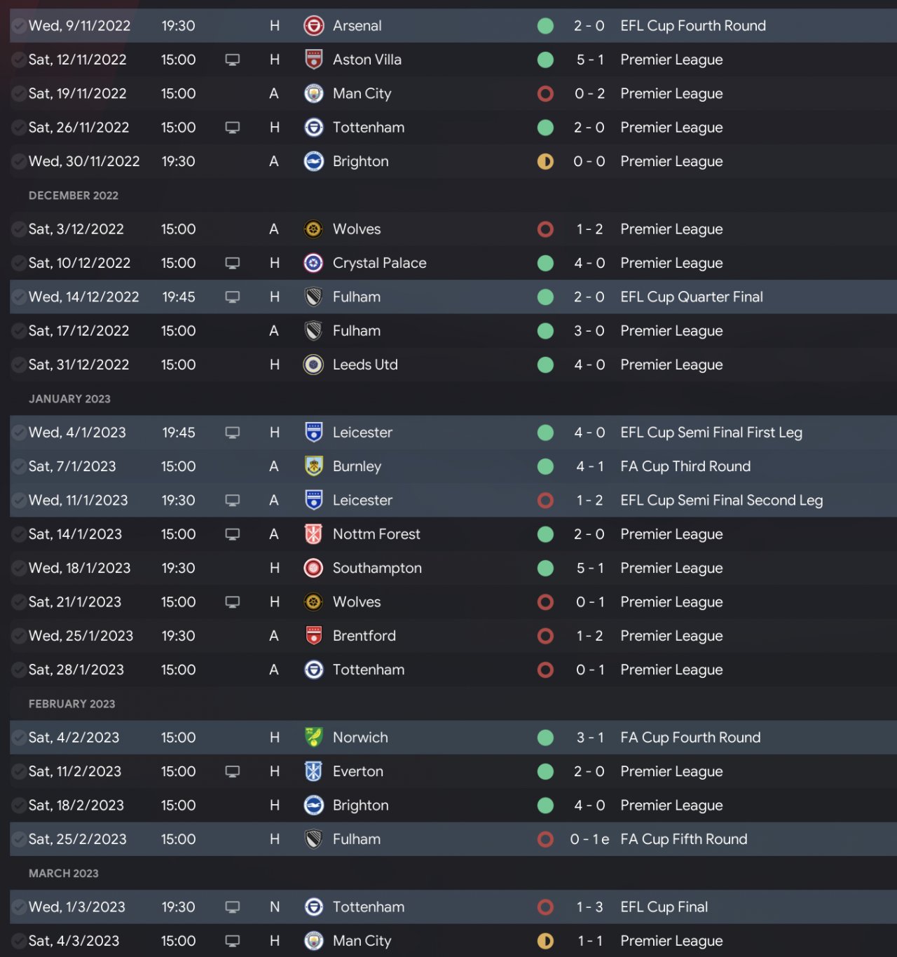Click the Burnley club badge icon
Image resolution: width=897 pixels, height=957 pixels.
[313, 466]
